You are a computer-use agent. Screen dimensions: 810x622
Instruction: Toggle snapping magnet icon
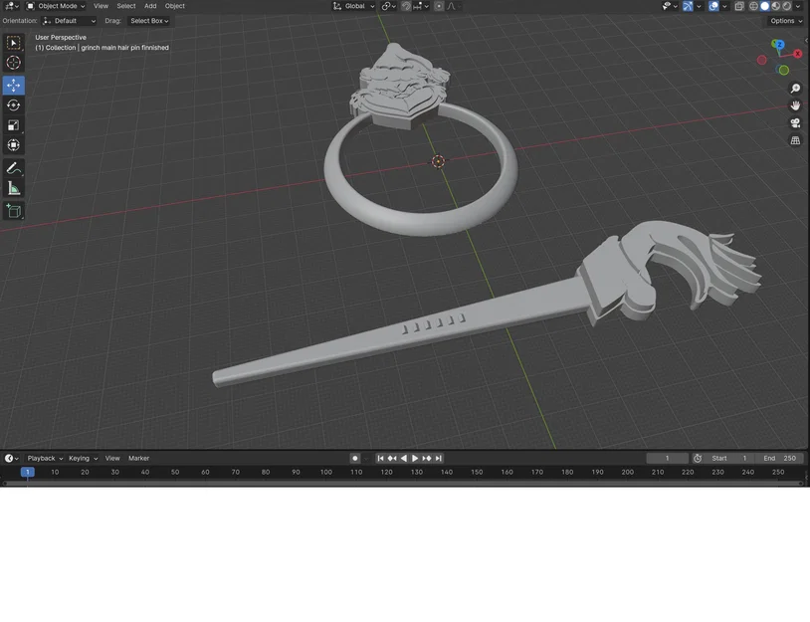(406, 6)
